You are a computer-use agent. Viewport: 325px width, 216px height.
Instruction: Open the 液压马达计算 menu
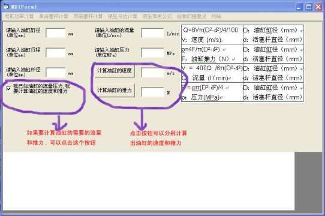click(x=122, y=16)
